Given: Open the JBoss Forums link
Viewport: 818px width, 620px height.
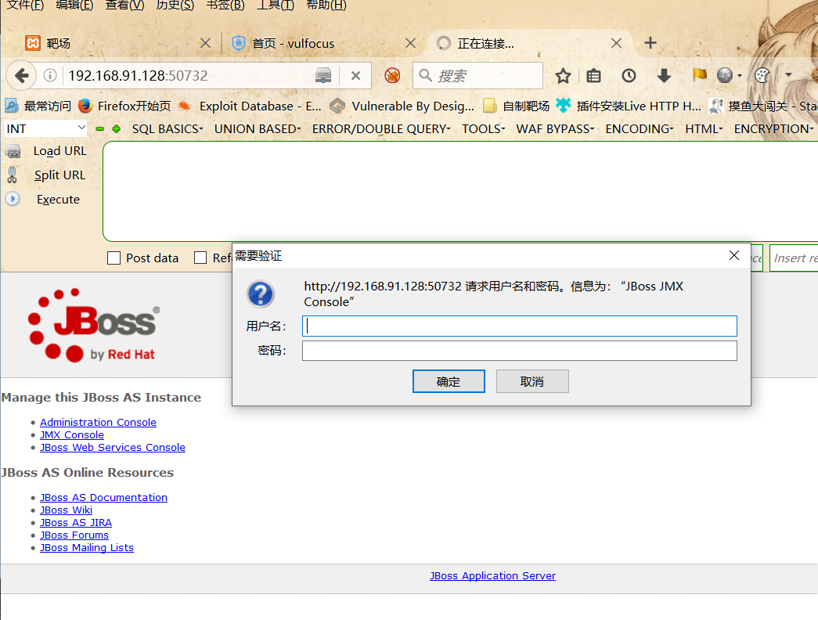Looking at the screenshot, I should pyautogui.click(x=74, y=535).
